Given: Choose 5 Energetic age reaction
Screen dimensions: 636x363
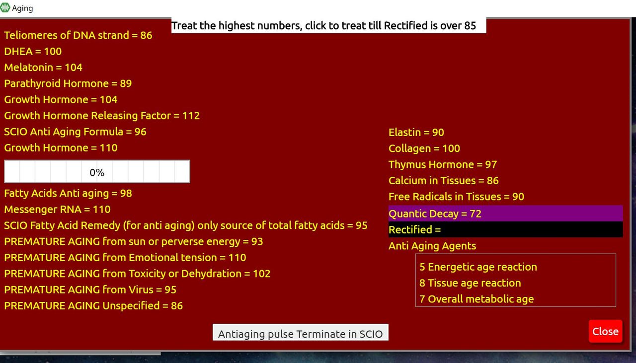Looking at the screenshot, I should click(478, 267).
